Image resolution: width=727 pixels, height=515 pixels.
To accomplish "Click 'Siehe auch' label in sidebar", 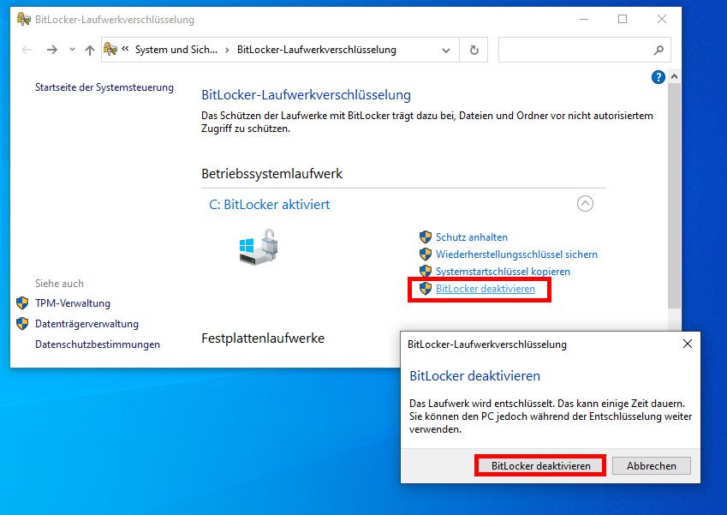I will click(59, 284).
